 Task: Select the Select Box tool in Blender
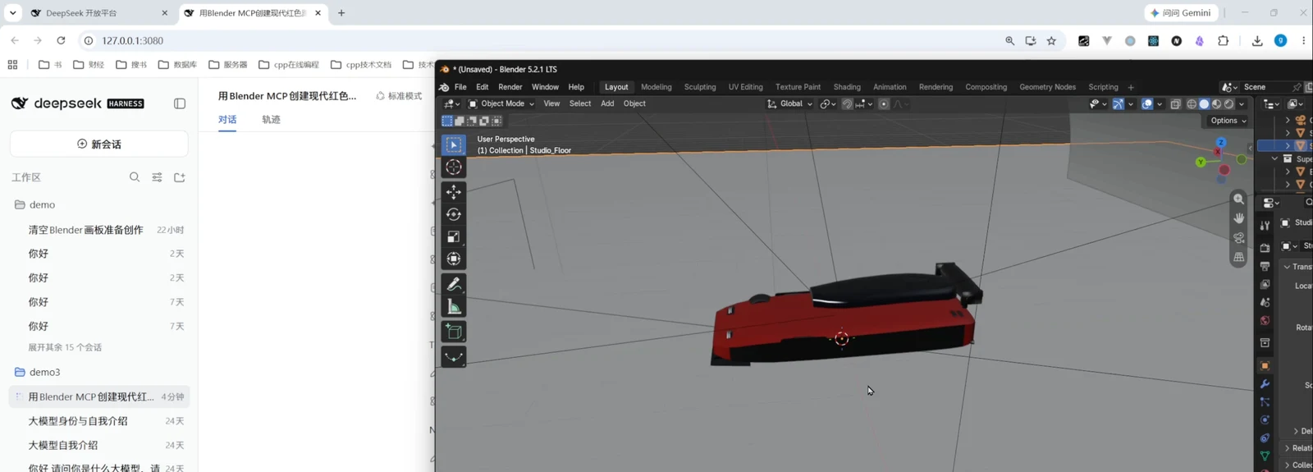tap(454, 144)
